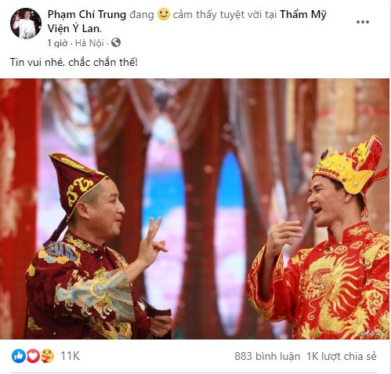Click the Care hug reaction icon

47,356
